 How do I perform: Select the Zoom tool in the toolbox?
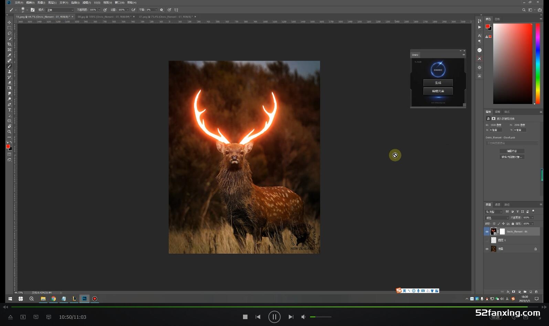(x=9, y=132)
